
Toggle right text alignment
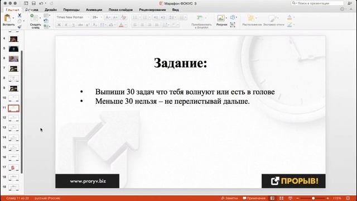click(149, 25)
